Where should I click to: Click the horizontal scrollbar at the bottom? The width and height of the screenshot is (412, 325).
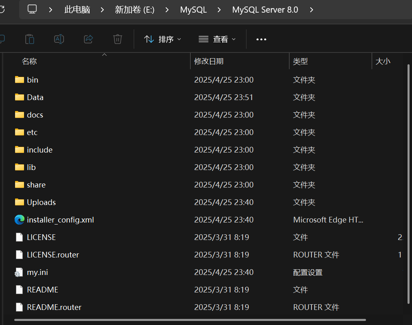[190, 320]
